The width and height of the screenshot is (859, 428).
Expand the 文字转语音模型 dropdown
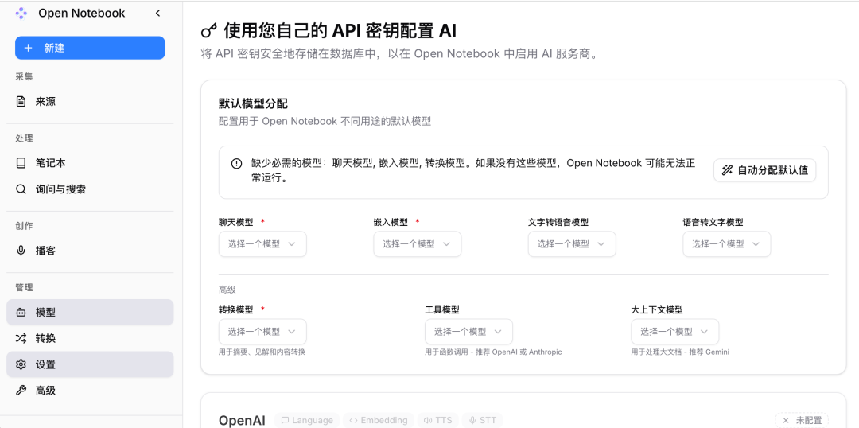pyautogui.click(x=571, y=244)
